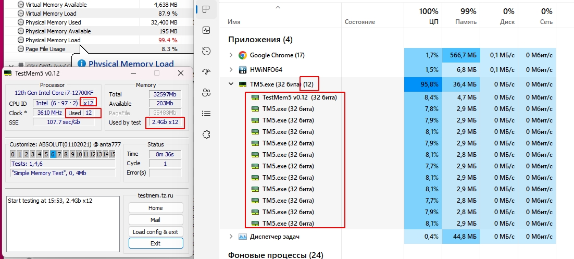
Task: Click the Cycle field showing 1
Action: (x=165, y=164)
